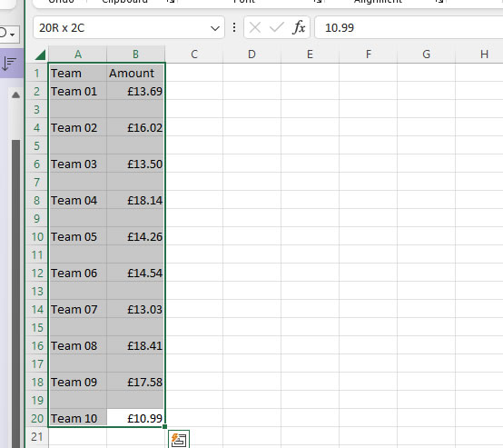Image resolution: width=503 pixels, height=448 pixels.
Task: Click cell containing Team 03
Action: coord(78,164)
